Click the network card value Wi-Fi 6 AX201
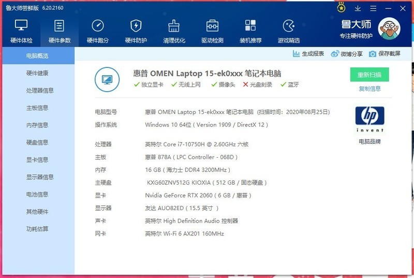414x278 pixels. tap(184, 234)
